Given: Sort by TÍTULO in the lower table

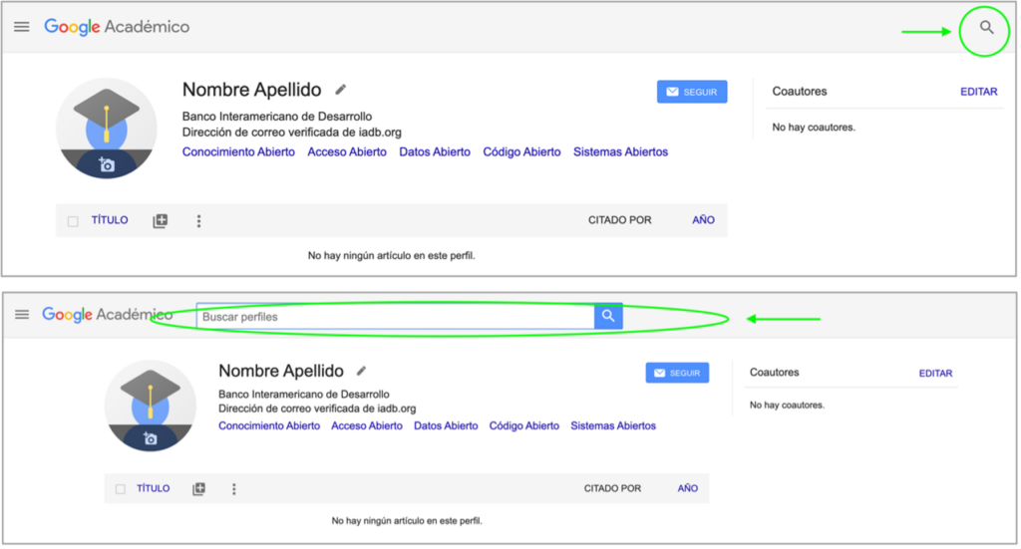Looking at the screenshot, I should click(153, 489).
